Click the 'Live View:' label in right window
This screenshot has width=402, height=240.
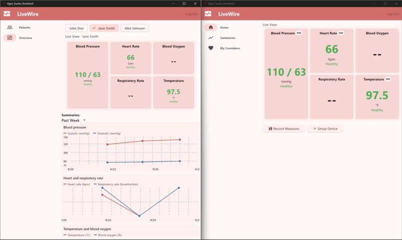tap(270, 25)
